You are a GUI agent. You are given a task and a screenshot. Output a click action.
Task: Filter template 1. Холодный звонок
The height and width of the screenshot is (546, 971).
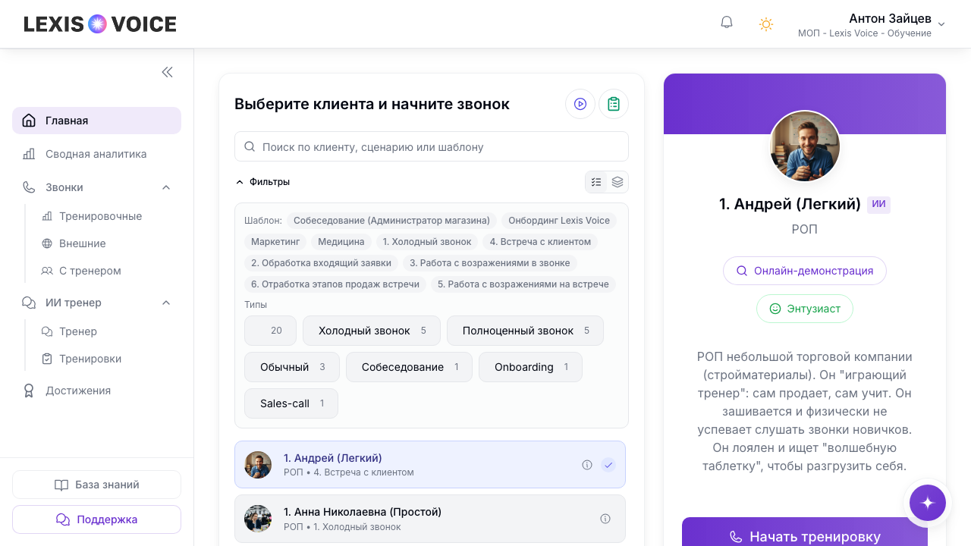pyautogui.click(x=427, y=242)
